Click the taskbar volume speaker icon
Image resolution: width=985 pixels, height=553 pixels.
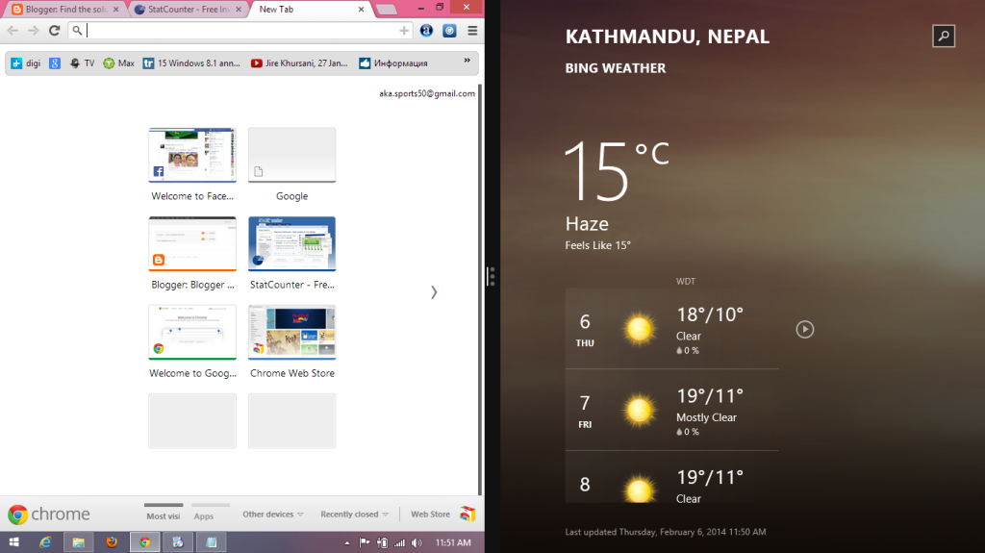point(417,542)
